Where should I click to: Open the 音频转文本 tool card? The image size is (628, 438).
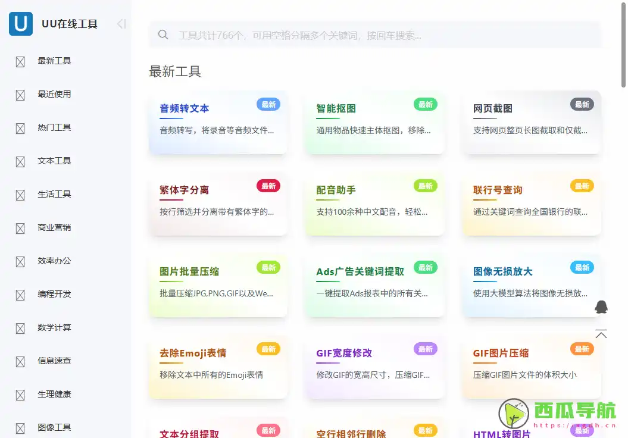(x=218, y=122)
